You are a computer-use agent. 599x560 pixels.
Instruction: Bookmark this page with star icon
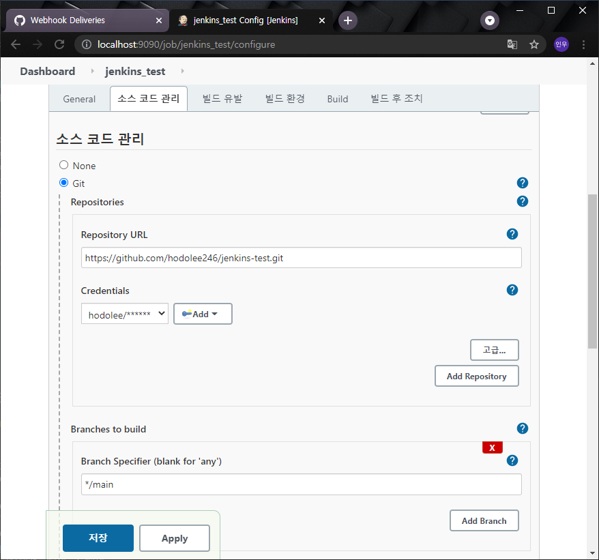tap(534, 45)
